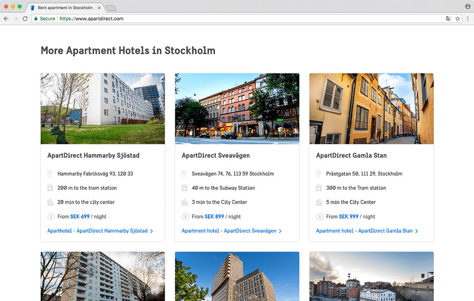Click tram icon on Hammarby Sjöstad card
This screenshot has height=301, width=474.
click(x=50, y=188)
